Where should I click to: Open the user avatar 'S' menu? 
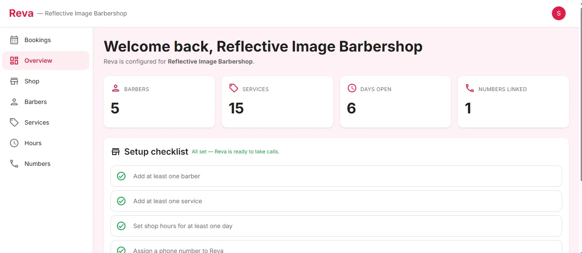[558, 13]
